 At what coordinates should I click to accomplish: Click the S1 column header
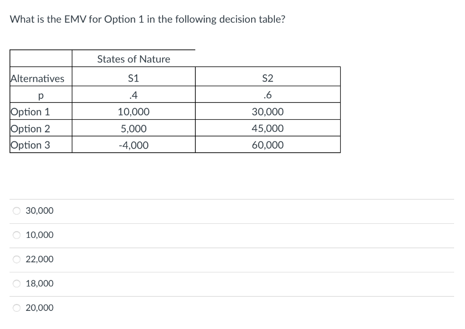point(134,78)
